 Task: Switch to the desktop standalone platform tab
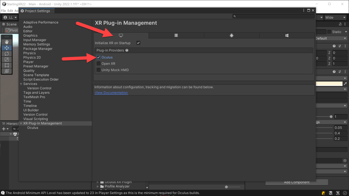[x=121, y=35]
